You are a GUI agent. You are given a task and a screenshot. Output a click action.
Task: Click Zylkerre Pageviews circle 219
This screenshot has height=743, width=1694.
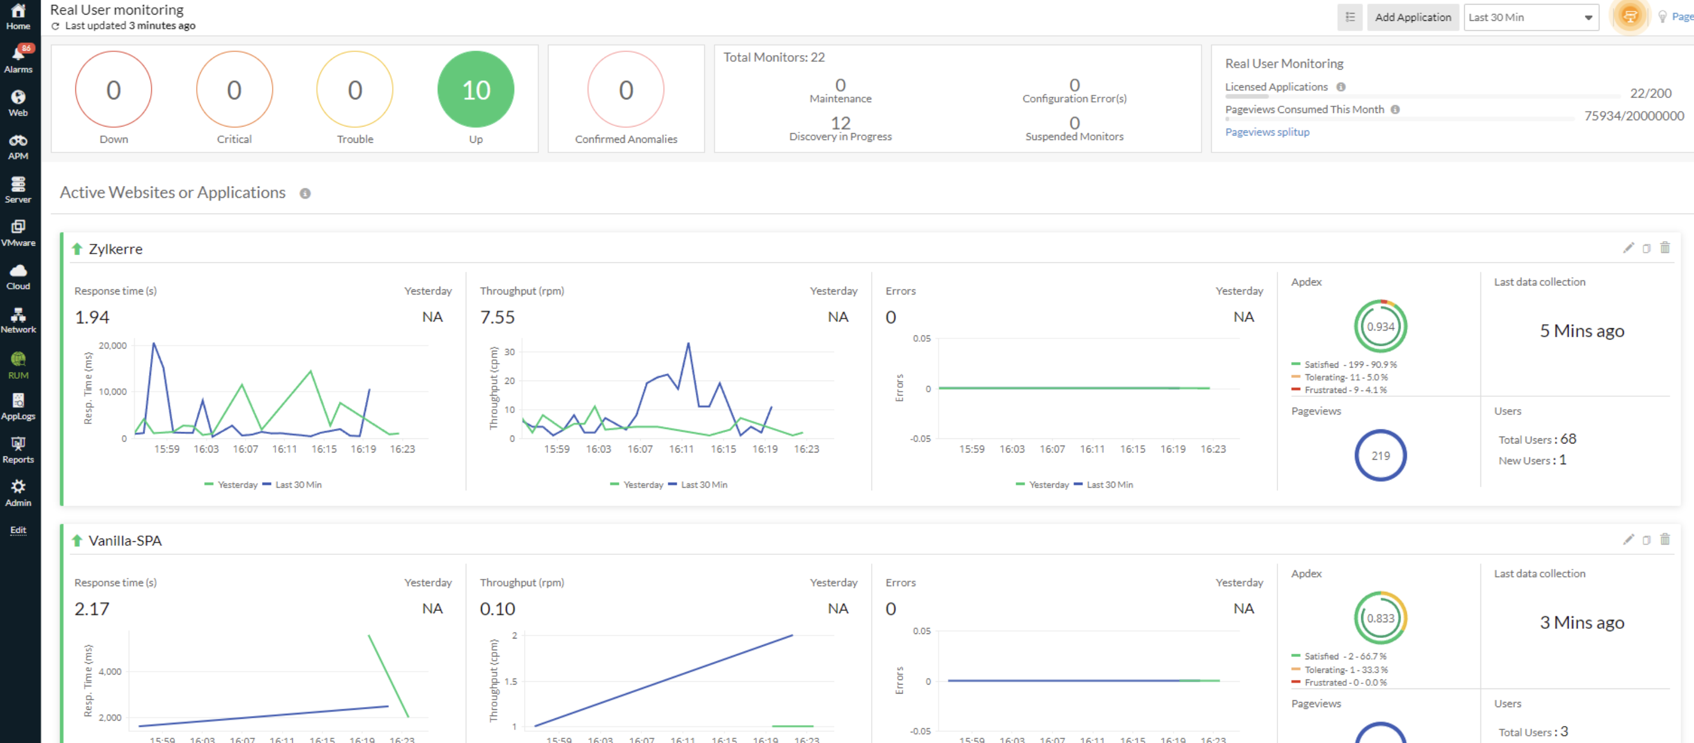coord(1380,456)
